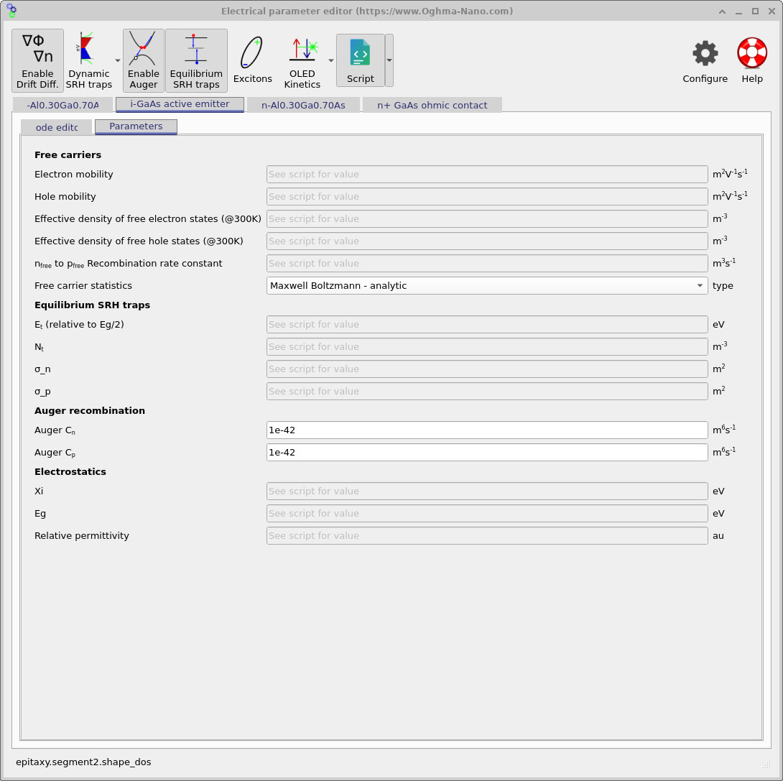Open Help with the lifebuoy icon

(752, 60)
